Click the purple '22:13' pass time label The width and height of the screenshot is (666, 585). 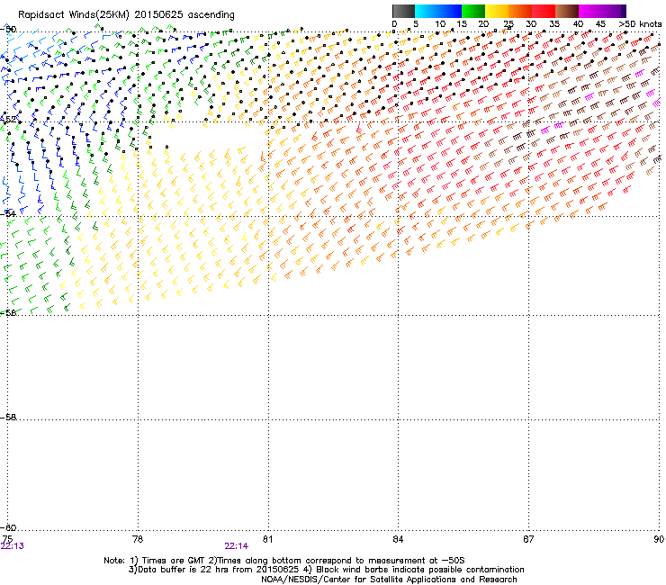coord(13,546)
